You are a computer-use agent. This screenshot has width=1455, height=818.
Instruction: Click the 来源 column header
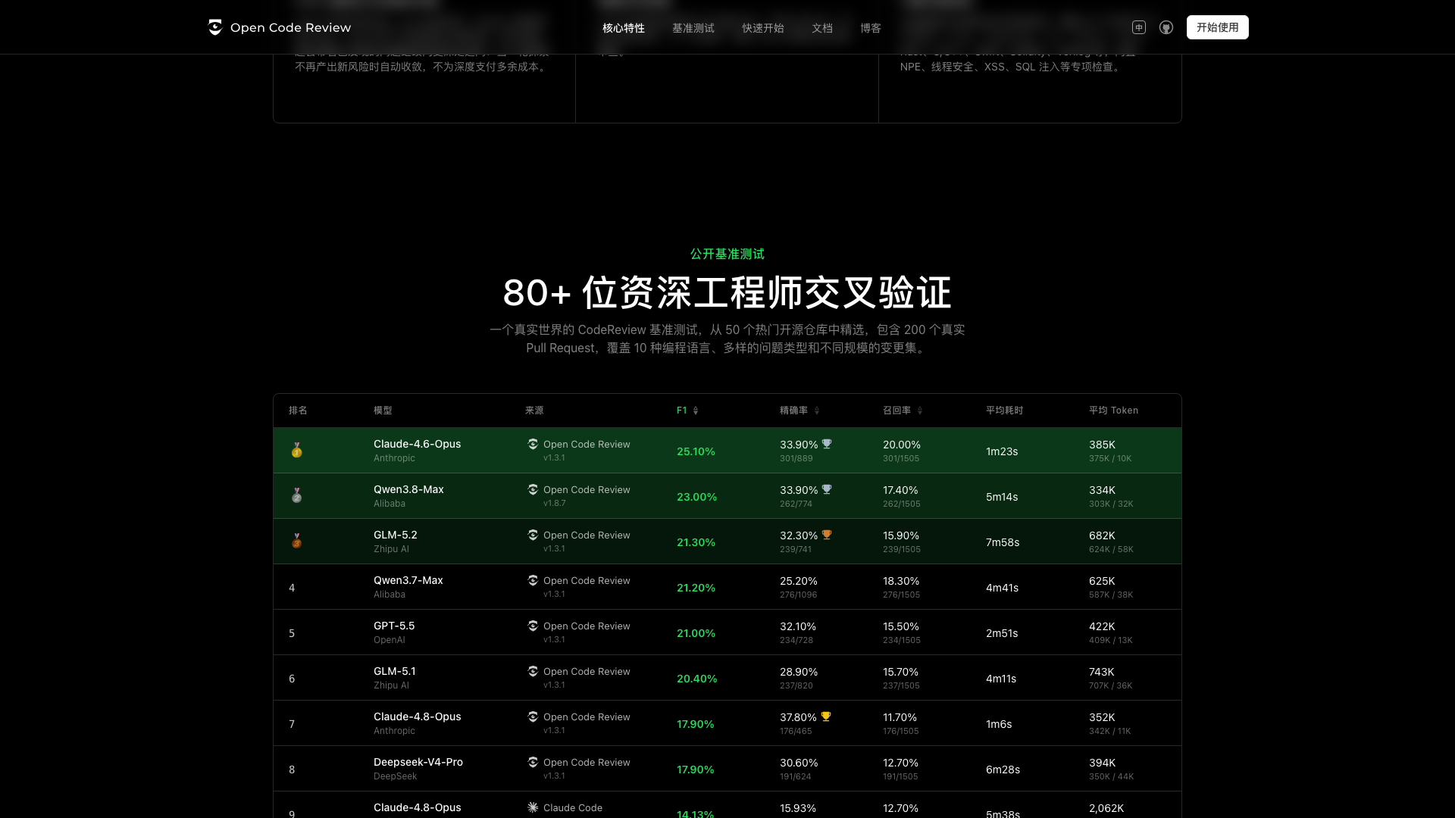coord(534,411)
